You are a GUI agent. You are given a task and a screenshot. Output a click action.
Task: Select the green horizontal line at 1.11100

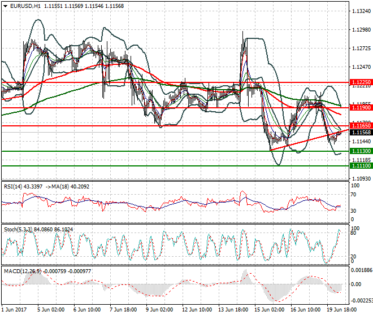[170, 165]
